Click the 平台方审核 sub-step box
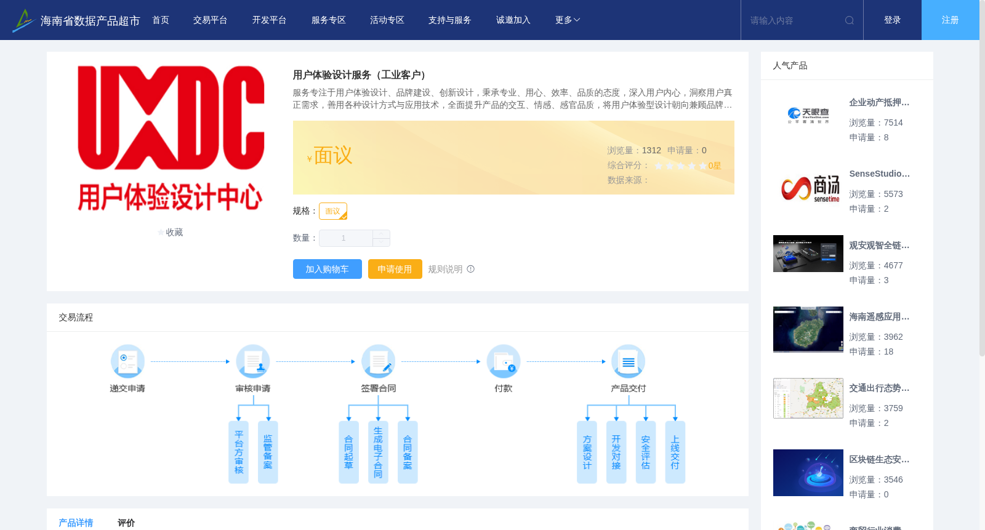Image resolution: width=985 pixels, height=530 pixels. click(x=239, y=452)
